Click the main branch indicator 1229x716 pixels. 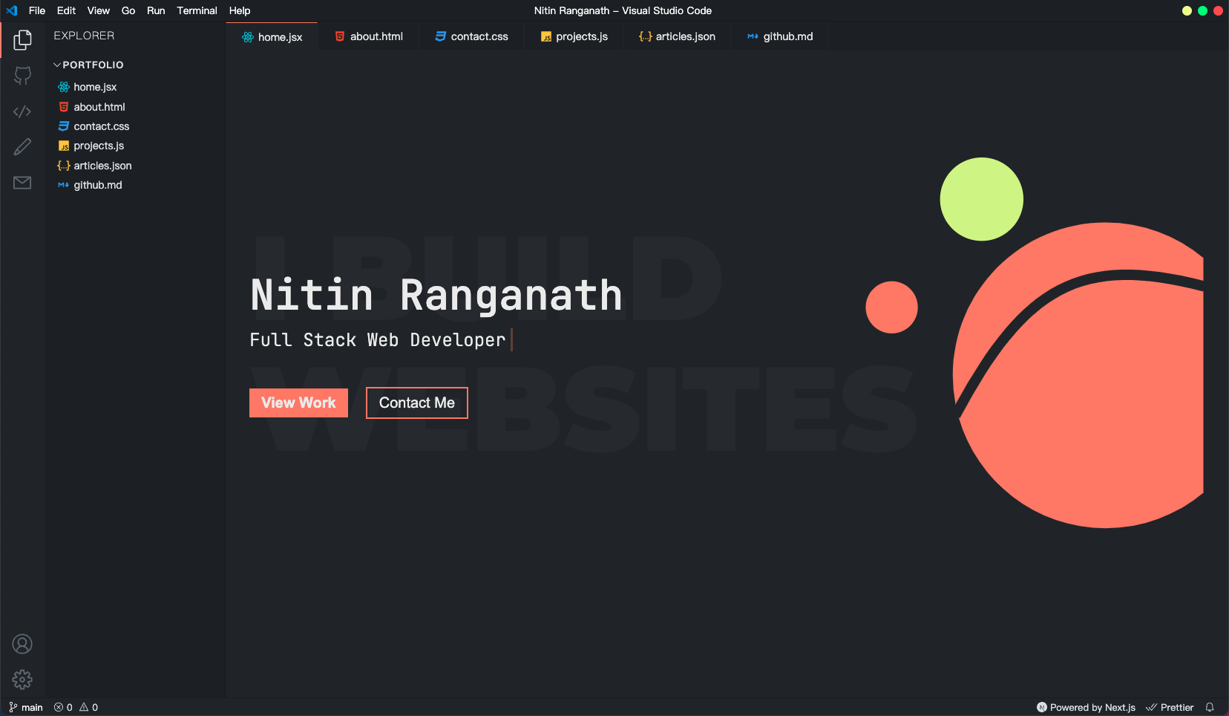(26, 707)
